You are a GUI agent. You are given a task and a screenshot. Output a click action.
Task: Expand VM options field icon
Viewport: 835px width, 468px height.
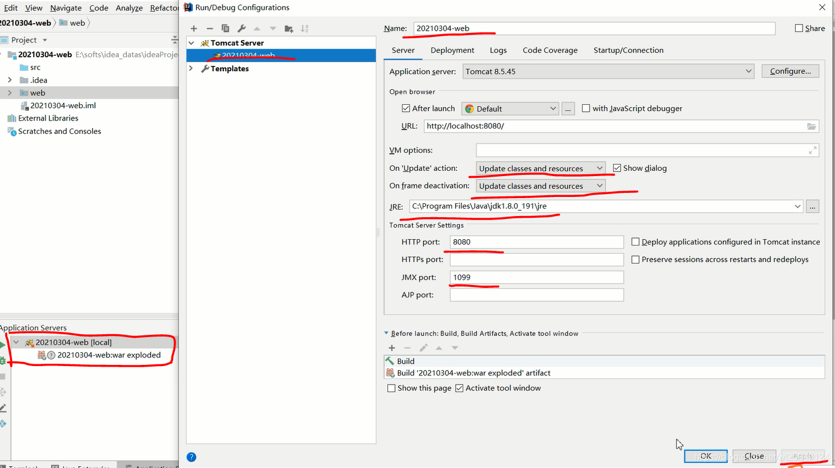point(812,150)
